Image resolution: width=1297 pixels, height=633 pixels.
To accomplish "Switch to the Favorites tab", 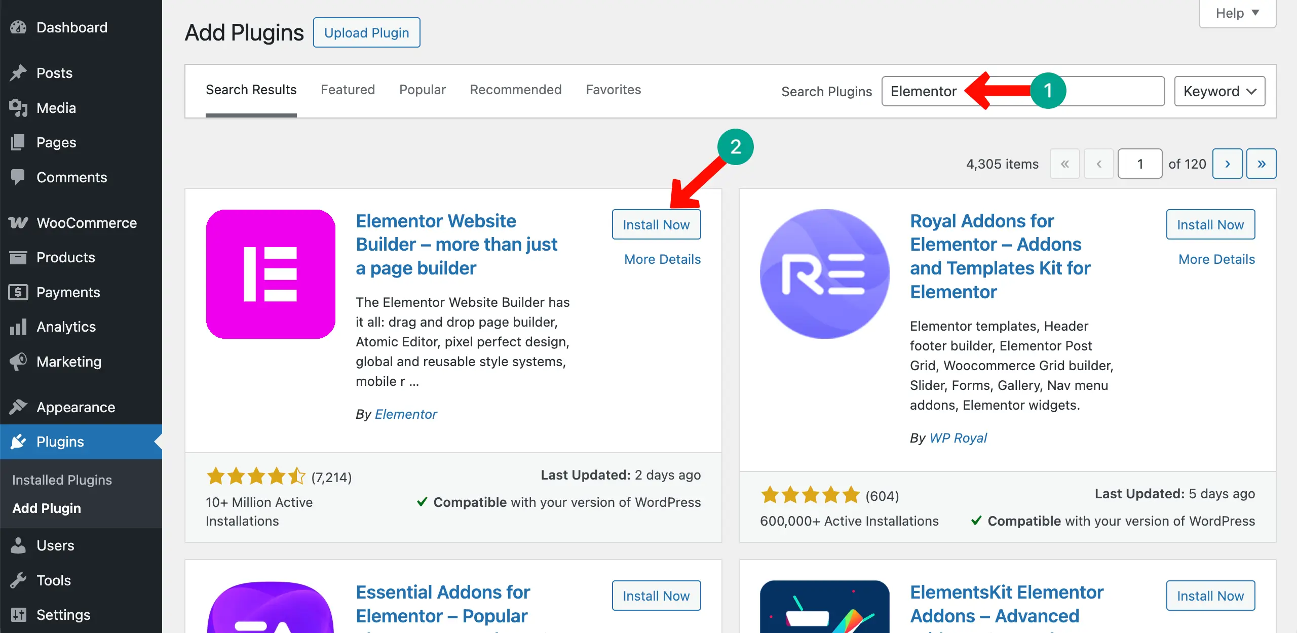I will click(614, 90).
